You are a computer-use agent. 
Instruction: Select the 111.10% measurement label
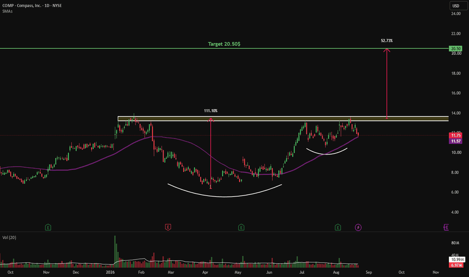(210, 111)
